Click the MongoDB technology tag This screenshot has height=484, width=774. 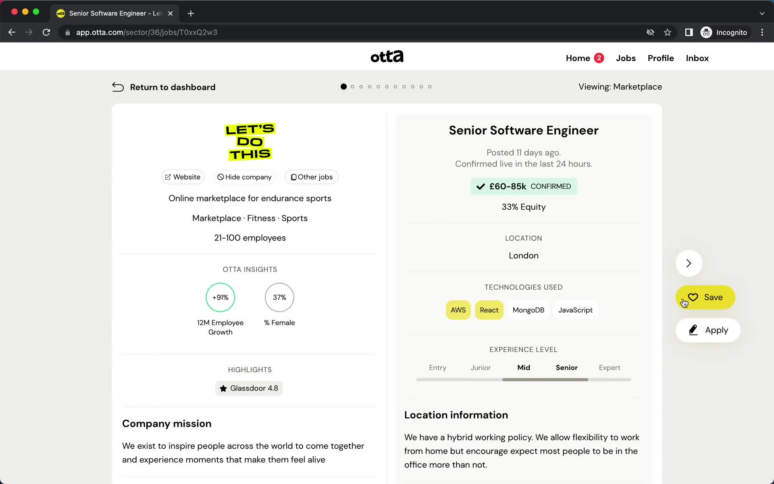[x=528, y=310]
